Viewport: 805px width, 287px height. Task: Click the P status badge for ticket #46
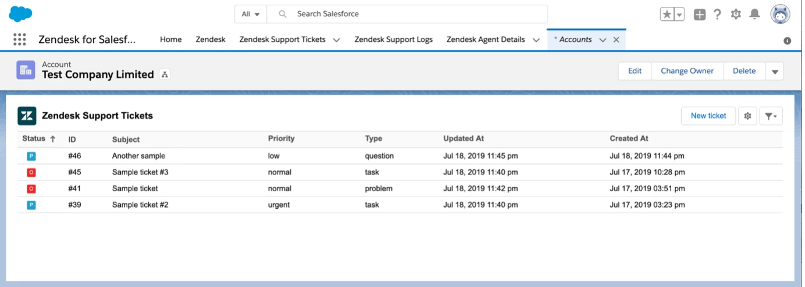(x=31, y=156)
